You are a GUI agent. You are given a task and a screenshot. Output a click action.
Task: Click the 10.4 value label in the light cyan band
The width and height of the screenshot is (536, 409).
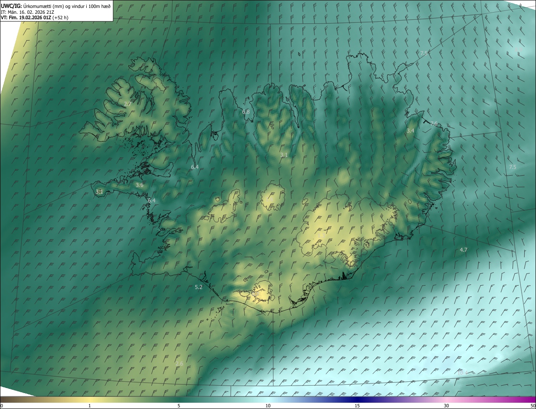point(462,372)
